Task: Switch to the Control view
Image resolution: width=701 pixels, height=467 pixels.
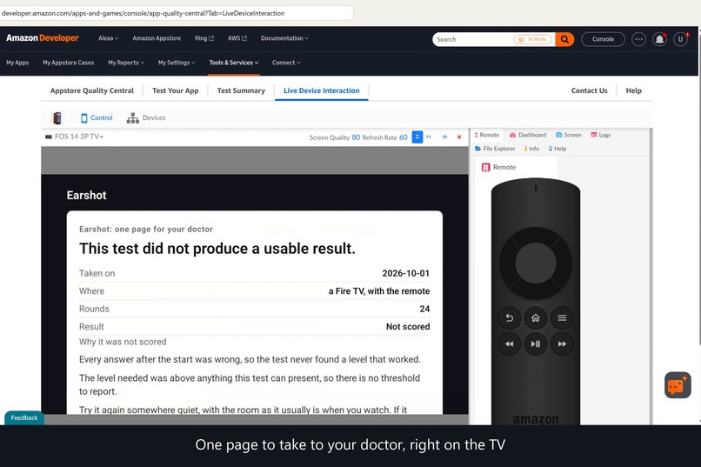Action: [97, 118]
